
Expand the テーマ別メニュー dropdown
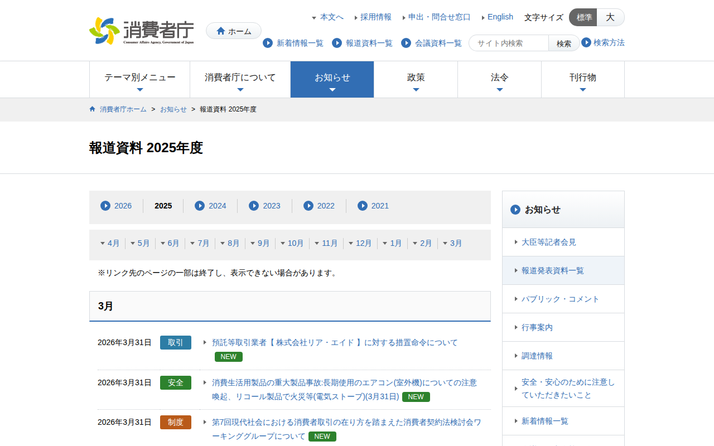click(140, 79)
